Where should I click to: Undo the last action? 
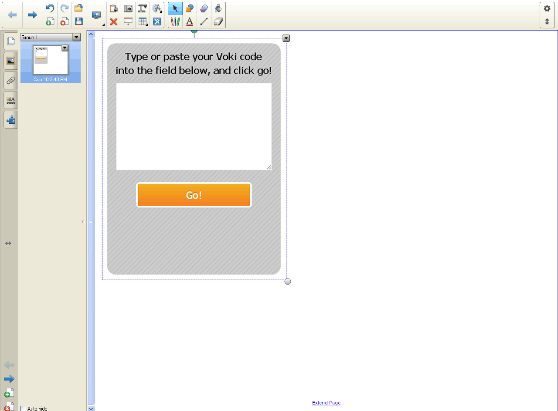pos(49,8)
